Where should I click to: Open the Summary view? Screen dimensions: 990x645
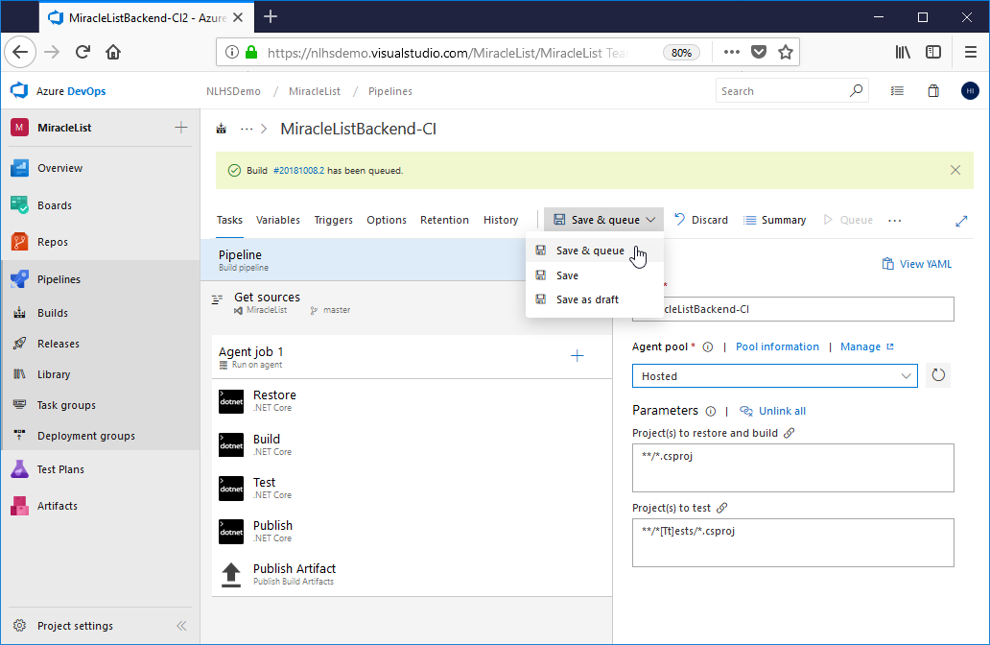tap(775, 220)
